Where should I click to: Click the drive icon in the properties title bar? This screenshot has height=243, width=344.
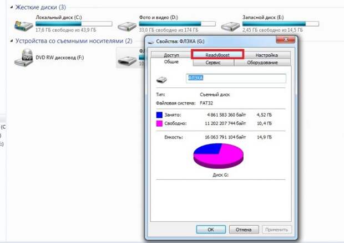pos(151,42)
